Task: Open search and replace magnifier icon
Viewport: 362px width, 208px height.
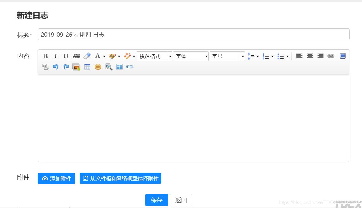Action: 109,67
